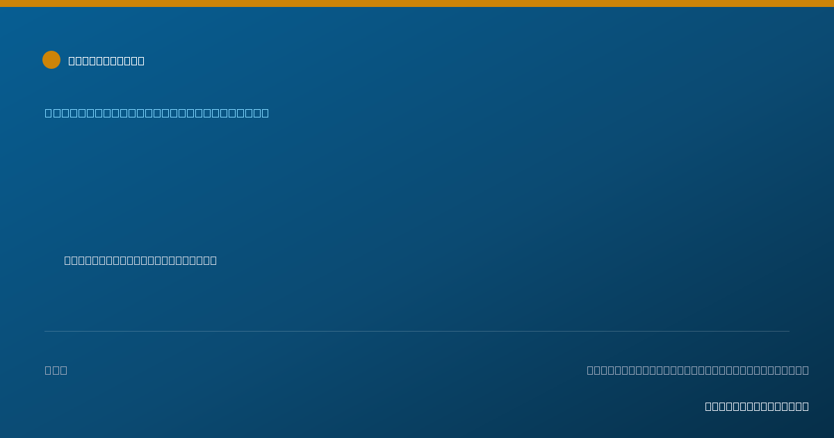Click the orange circle logo
The image size is (834, 438).
click(x=51, y=60)
